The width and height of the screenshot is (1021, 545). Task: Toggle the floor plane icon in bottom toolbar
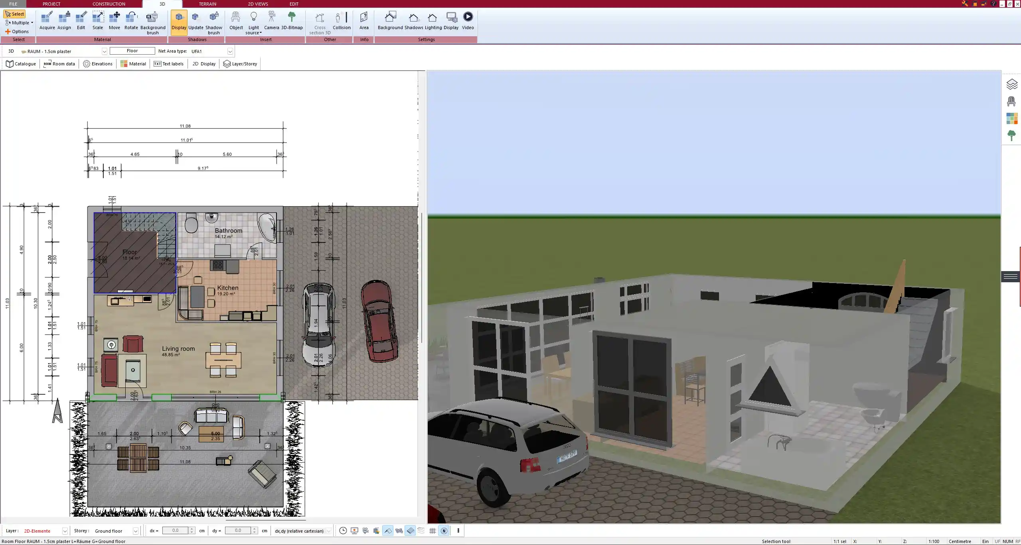pos(410,531)
